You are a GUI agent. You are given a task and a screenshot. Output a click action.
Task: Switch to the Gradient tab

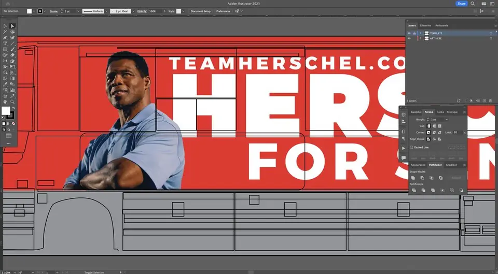click(451, 165)
